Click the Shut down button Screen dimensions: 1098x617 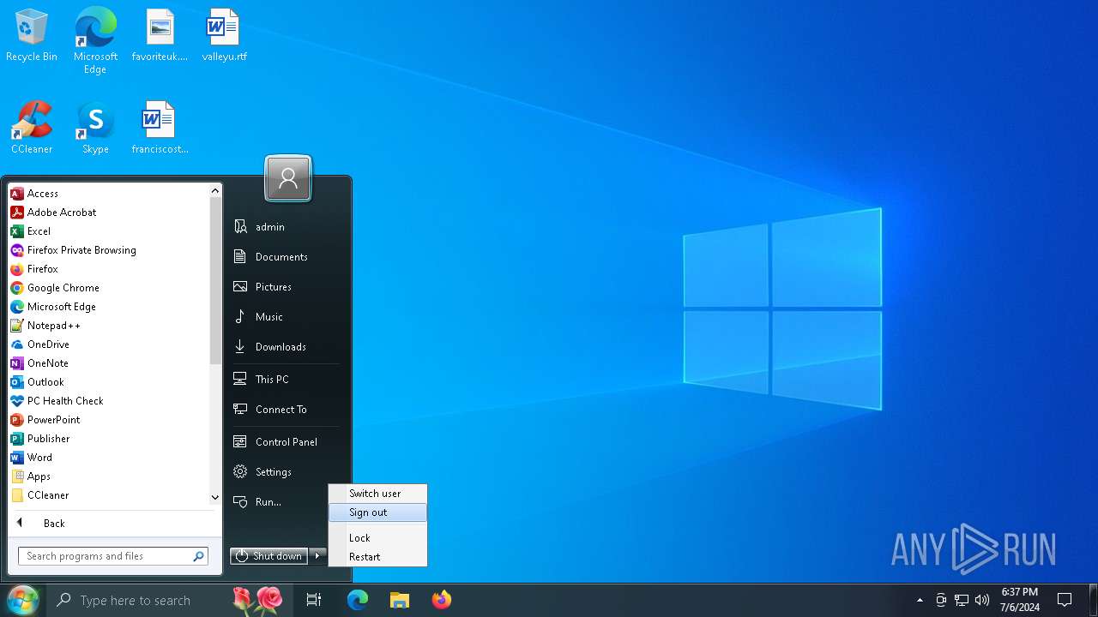pyautogui.click(x=269, y=556)
